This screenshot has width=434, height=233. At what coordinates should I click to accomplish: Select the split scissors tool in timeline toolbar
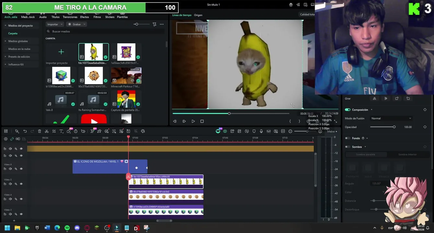click(x=47, y=131)
